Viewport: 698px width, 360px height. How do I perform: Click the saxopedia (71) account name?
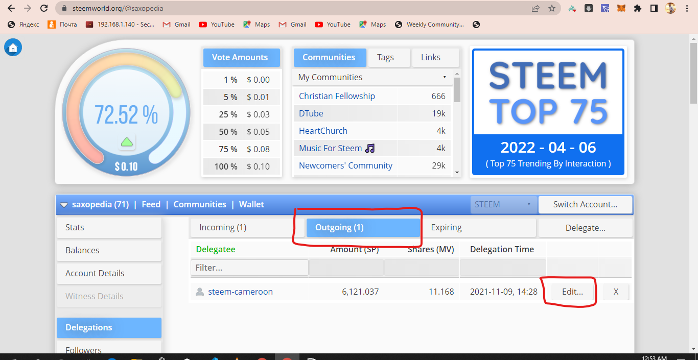click(x=100, y=204)
